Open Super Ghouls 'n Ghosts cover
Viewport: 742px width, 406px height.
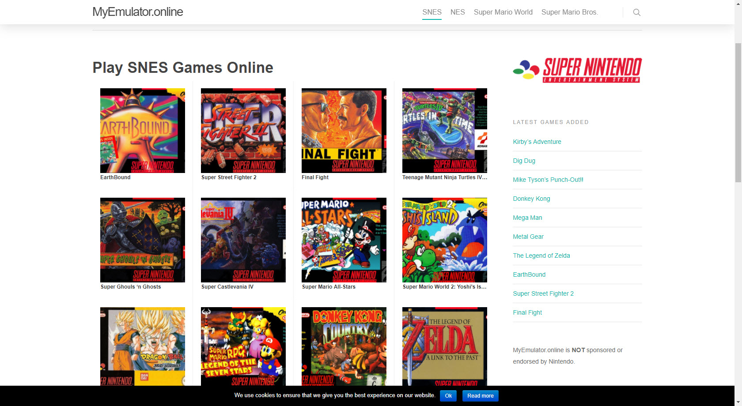(143, 240)
